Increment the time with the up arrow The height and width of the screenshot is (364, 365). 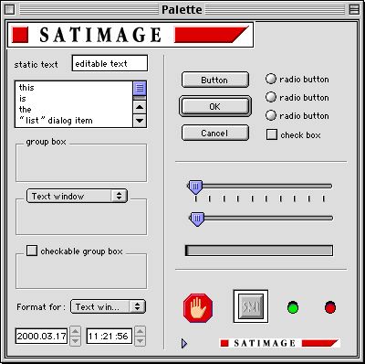140,331
